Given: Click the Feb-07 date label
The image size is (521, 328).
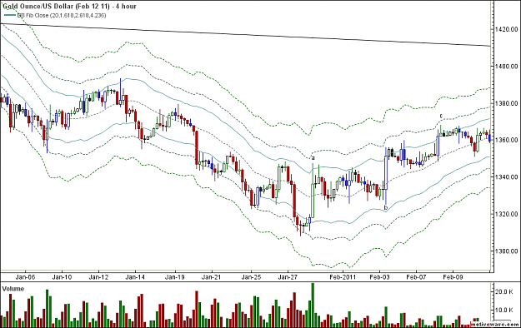Looking at the screenshot, I should point(416,277).
